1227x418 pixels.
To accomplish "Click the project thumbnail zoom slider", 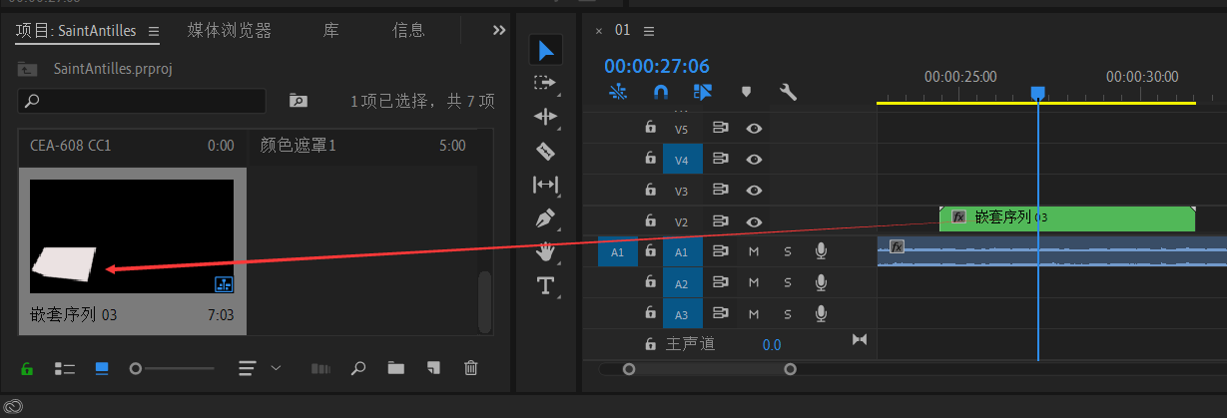I will [172, 368].
